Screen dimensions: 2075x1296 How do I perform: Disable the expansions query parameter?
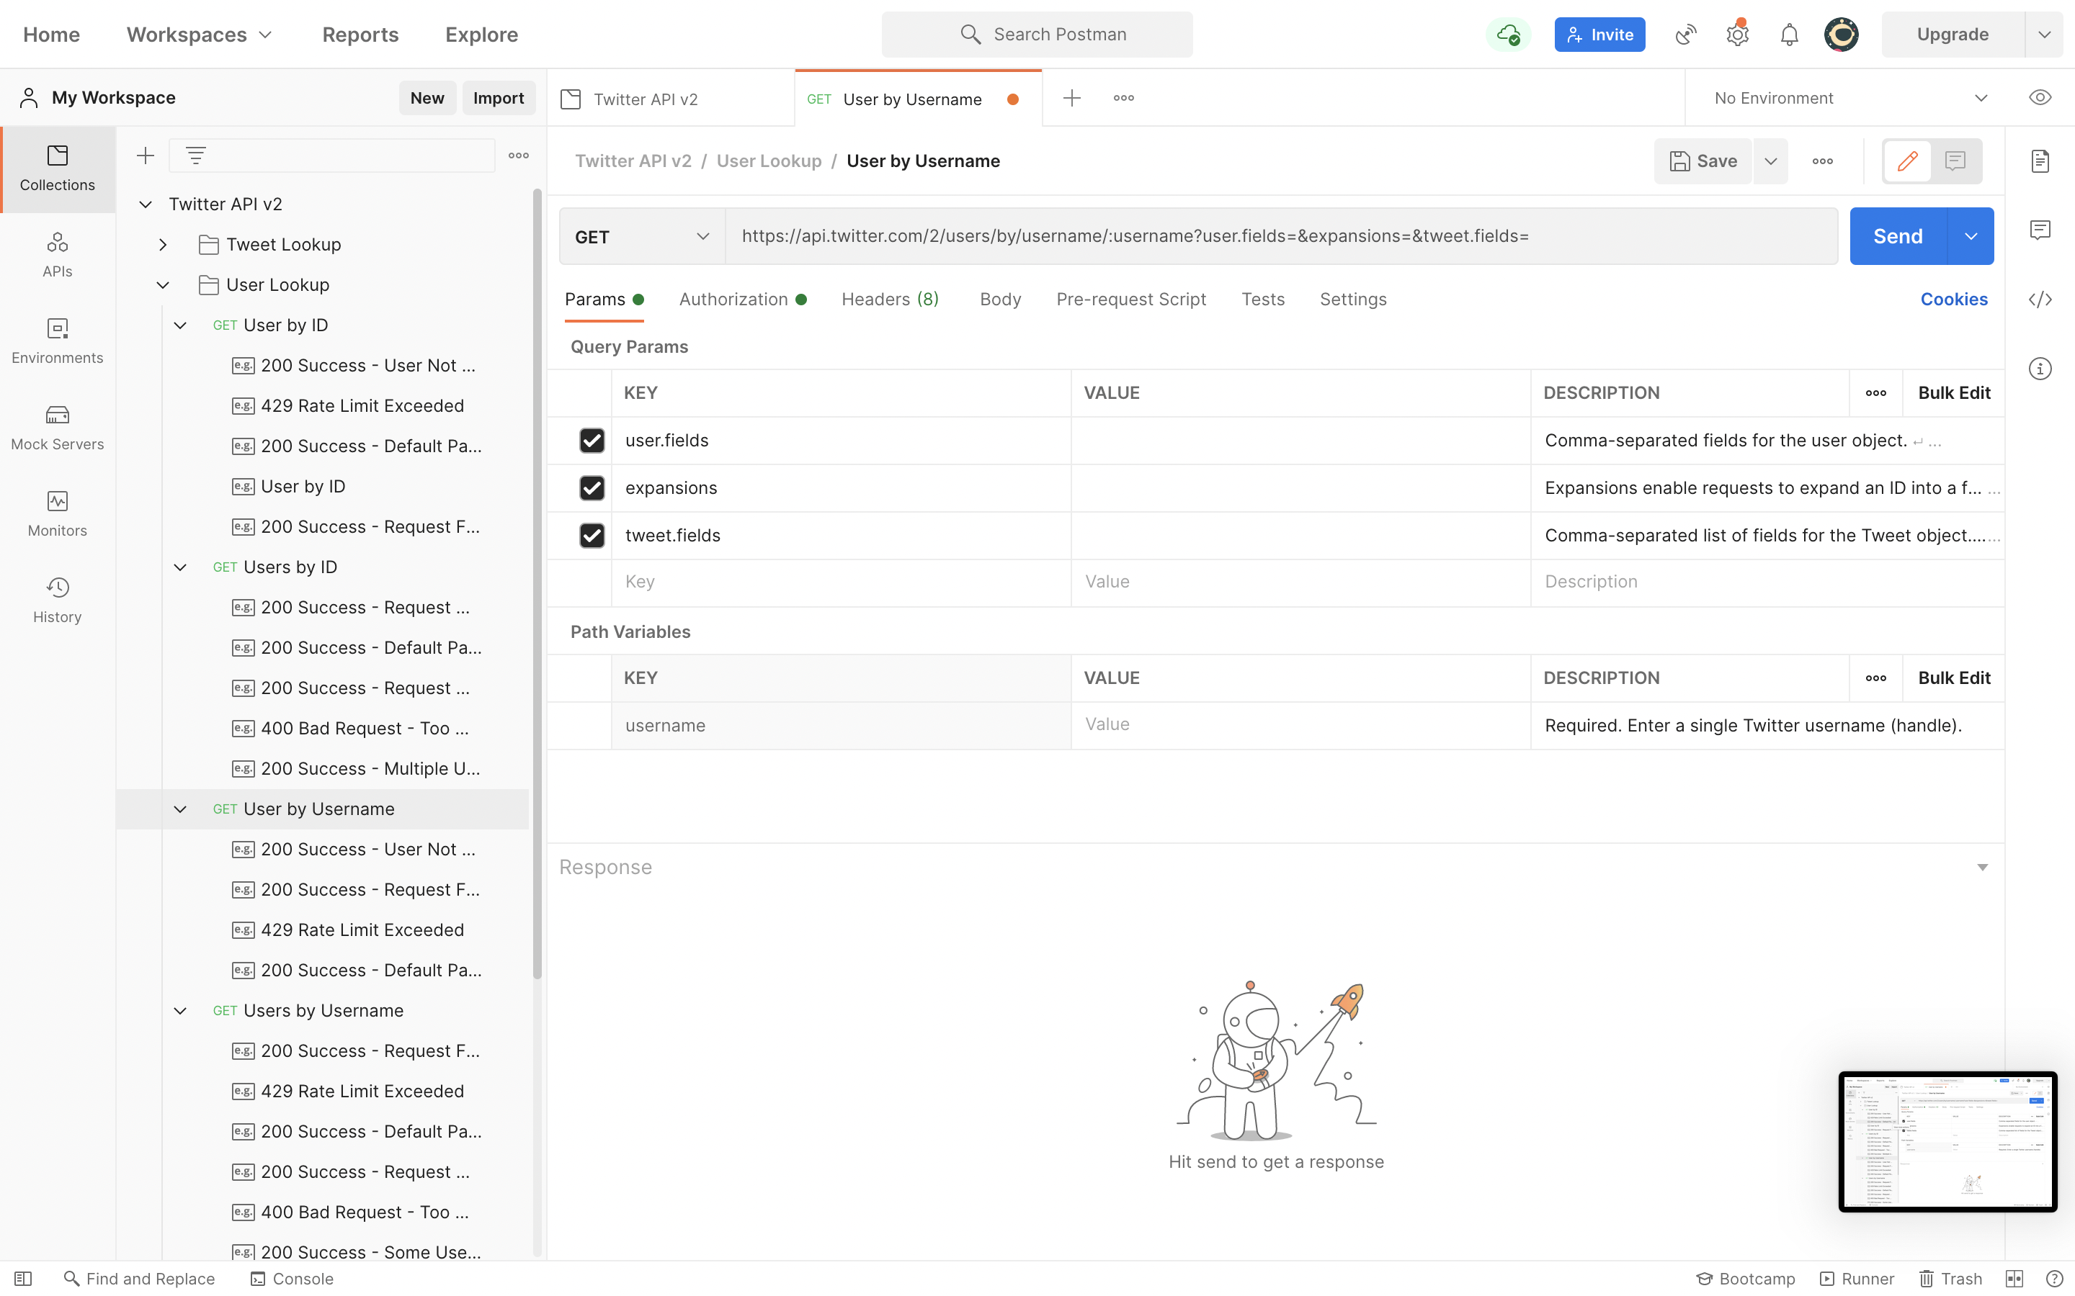click(592, 487)
